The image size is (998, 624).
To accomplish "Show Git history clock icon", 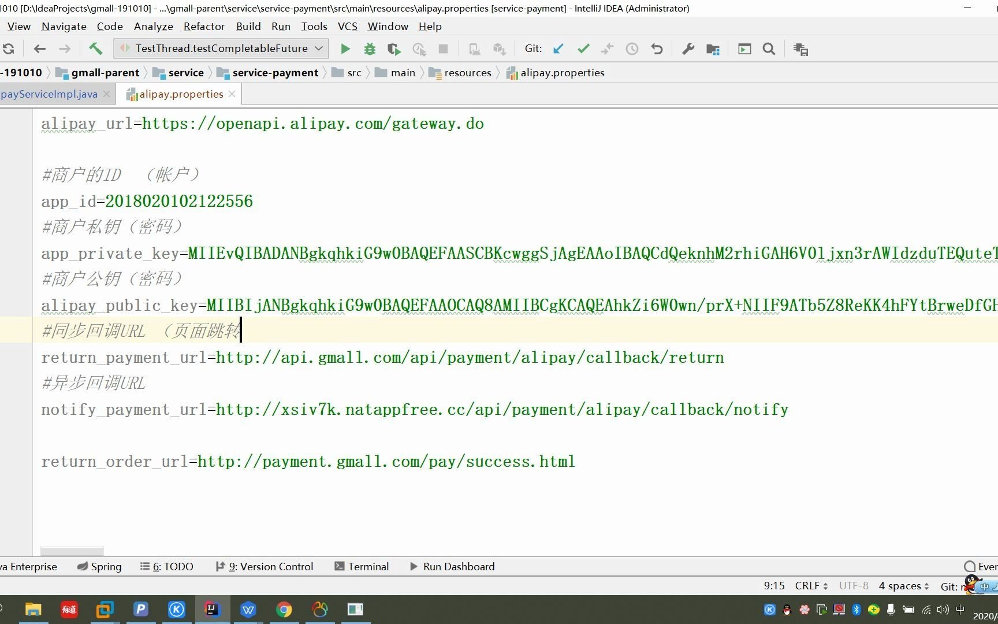I will 632,49.
